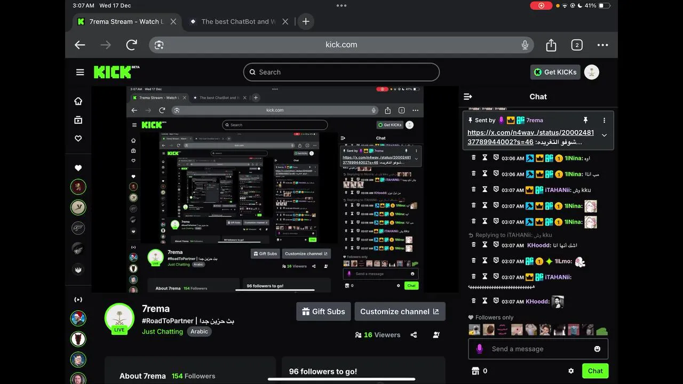Image resolution: width=683 pixels, height=384 pixels.
Task: Delete 1lNina's 03:06 'اوه' message
Action: point(473,158)
